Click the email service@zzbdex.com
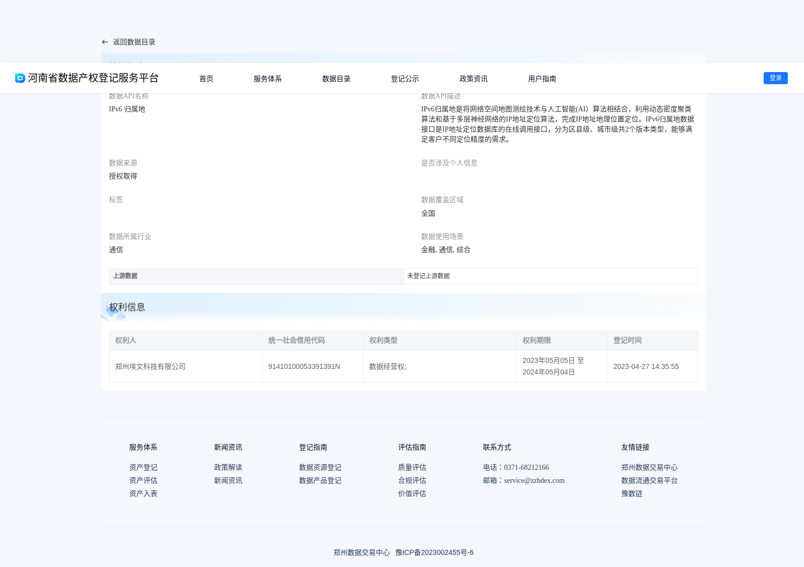This screenshot has height=567, width=804. point(534,481)
